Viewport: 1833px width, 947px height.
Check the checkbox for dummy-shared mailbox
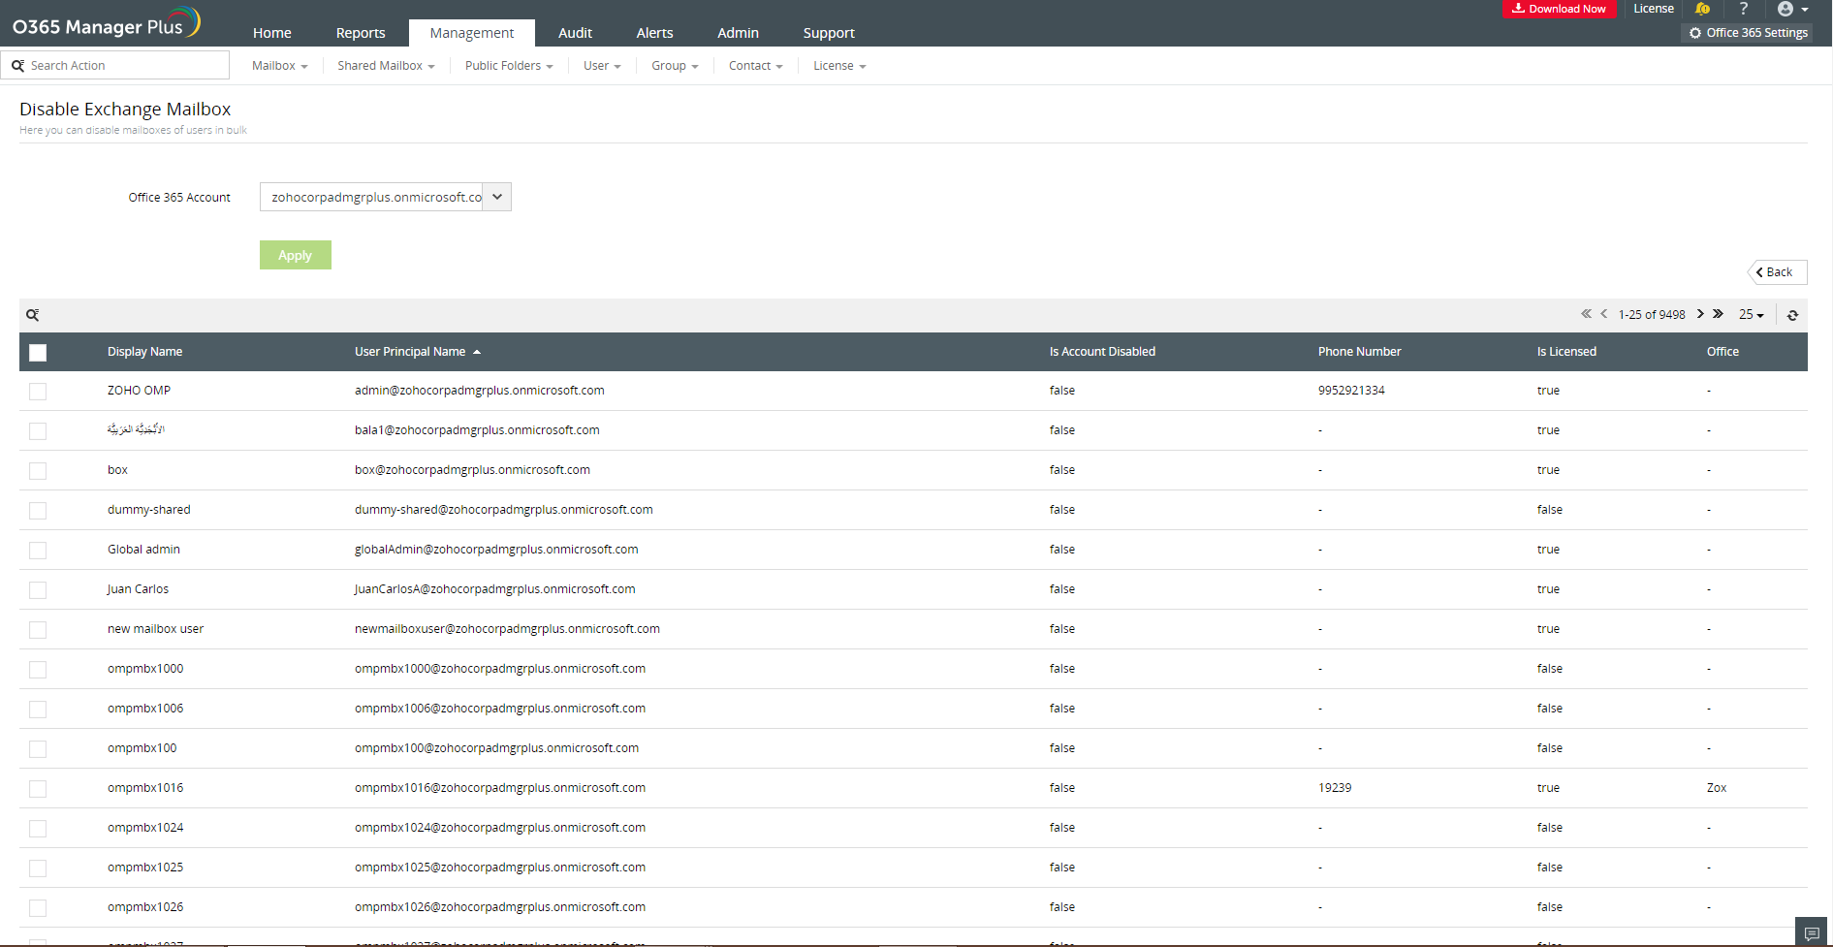point(38,510)
